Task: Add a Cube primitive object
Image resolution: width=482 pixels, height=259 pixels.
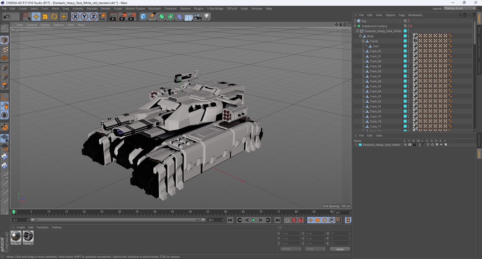Action: (x=143, y=17)
